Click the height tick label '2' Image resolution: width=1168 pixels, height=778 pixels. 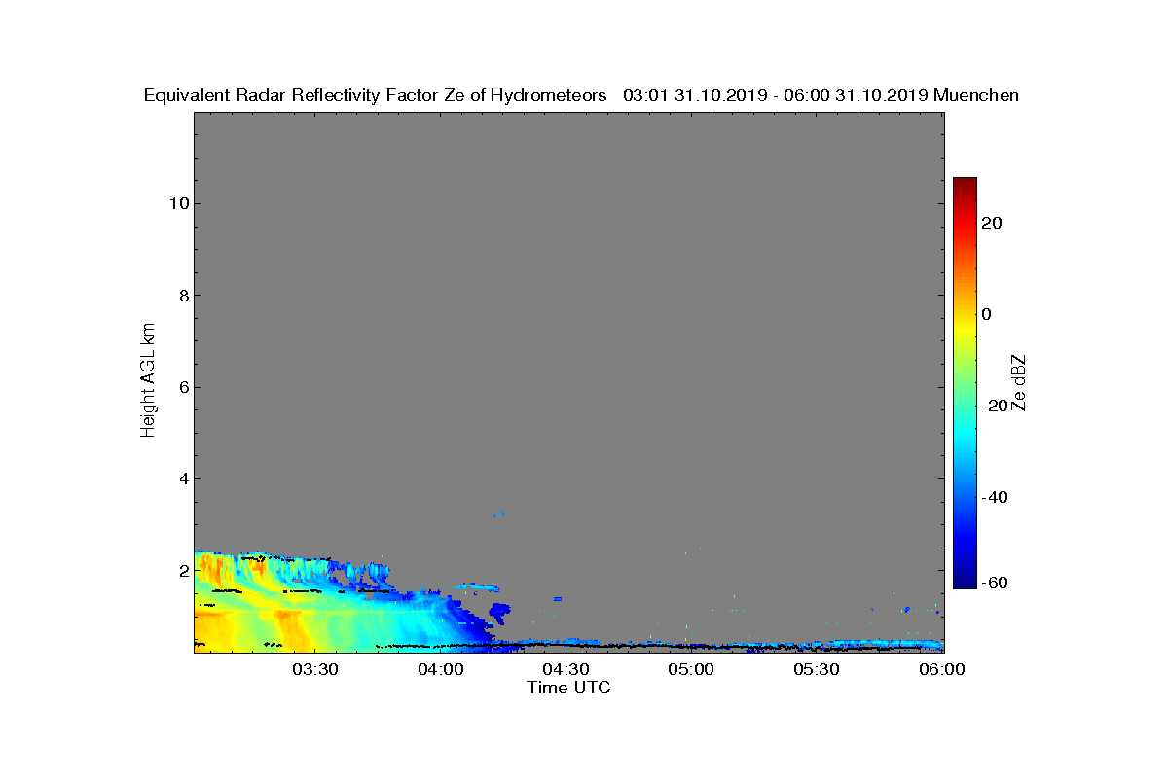182,571
